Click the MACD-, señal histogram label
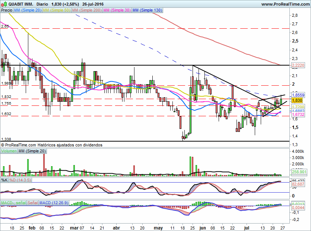This screenshot has width=311, height=231. pyautogui.click(x=13, y=203)
